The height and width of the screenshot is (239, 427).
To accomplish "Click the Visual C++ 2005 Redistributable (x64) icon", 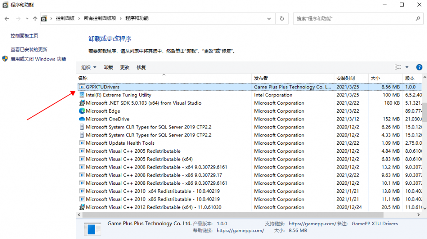I will tap(82, 159).
